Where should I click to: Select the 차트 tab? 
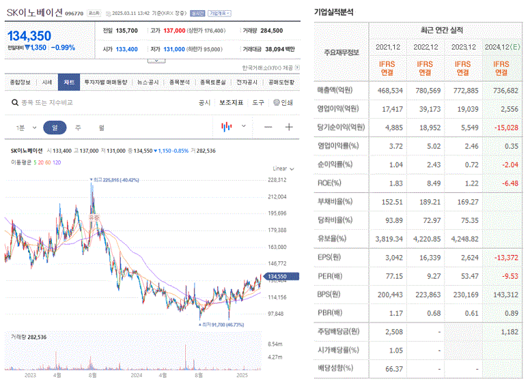tap(69, 83)
